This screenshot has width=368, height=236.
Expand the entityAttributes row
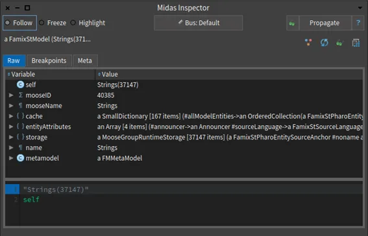pyautogui.click(x=11, y=126)
